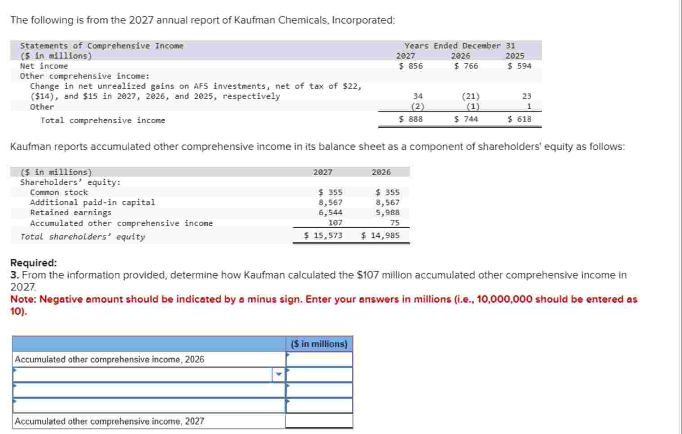Click 2025 total comprehensive income '$ 618'
The height and width of the screenshot is (434, 682).
520,119
